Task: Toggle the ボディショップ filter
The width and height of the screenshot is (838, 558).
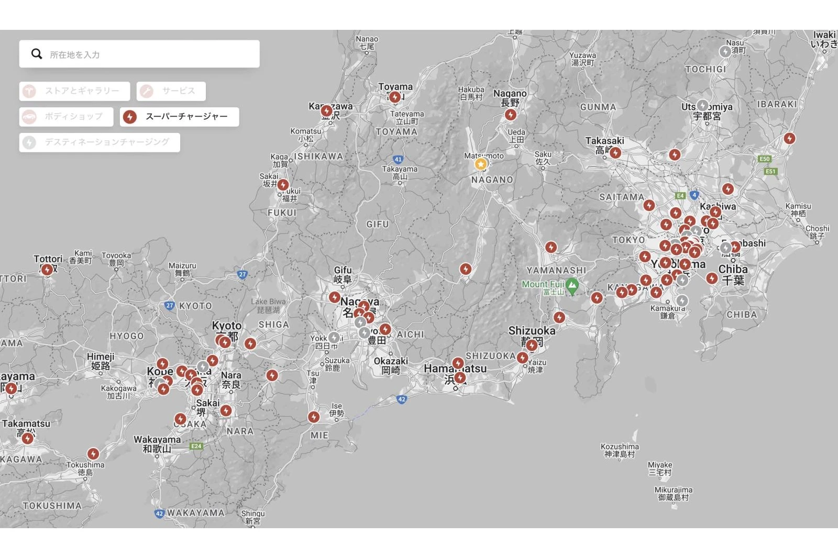Action: pyautogui.click(x=67, y=117)
